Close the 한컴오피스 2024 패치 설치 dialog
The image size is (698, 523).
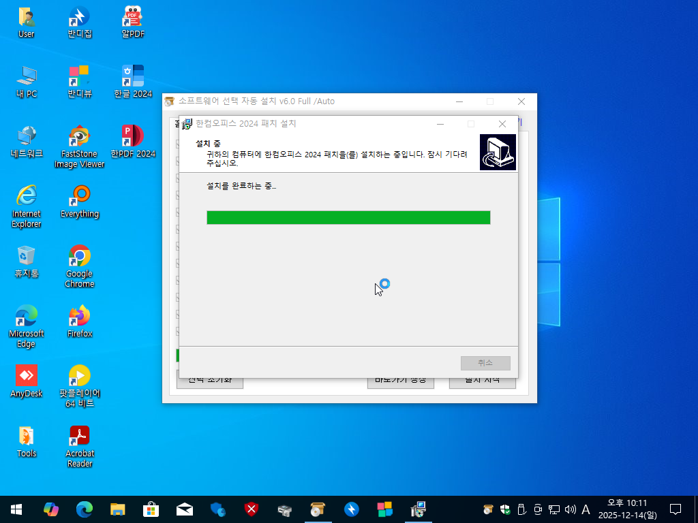click(x=502, y=124)
